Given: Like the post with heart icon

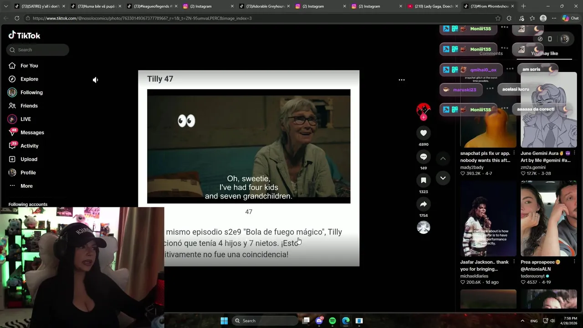Looking at the screenshot, I should pyautogui.click(x=424, y=133).
